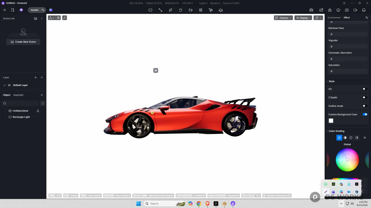Click the flame effect tool icon
This screenshot has width=371, height=208.
181,10
